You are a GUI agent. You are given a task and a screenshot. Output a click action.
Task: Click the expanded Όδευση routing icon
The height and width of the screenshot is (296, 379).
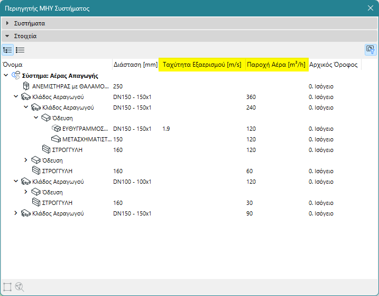click(46, 118)
